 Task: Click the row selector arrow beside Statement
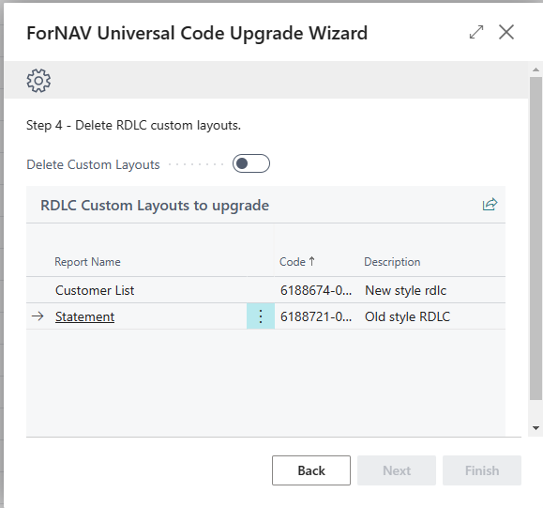pos(38,316)
